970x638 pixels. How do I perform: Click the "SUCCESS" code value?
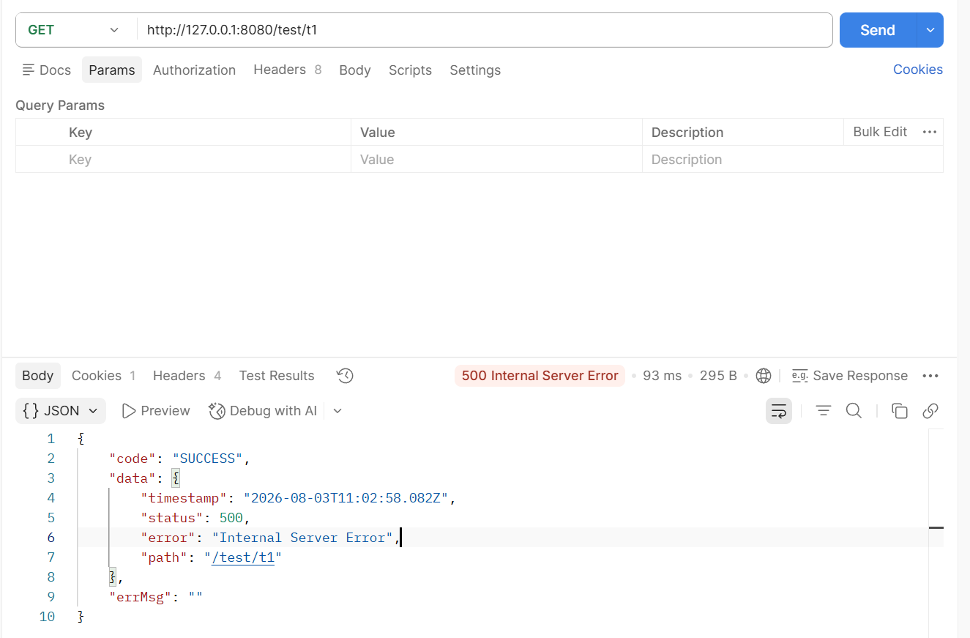pos(208,459)
